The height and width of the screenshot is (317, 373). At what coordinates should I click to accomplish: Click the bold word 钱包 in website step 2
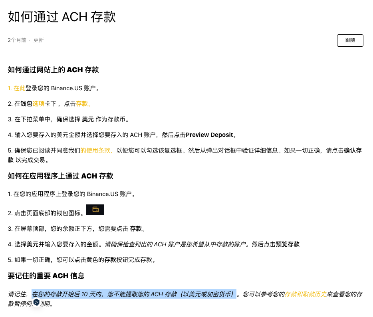tap(26, 104)
